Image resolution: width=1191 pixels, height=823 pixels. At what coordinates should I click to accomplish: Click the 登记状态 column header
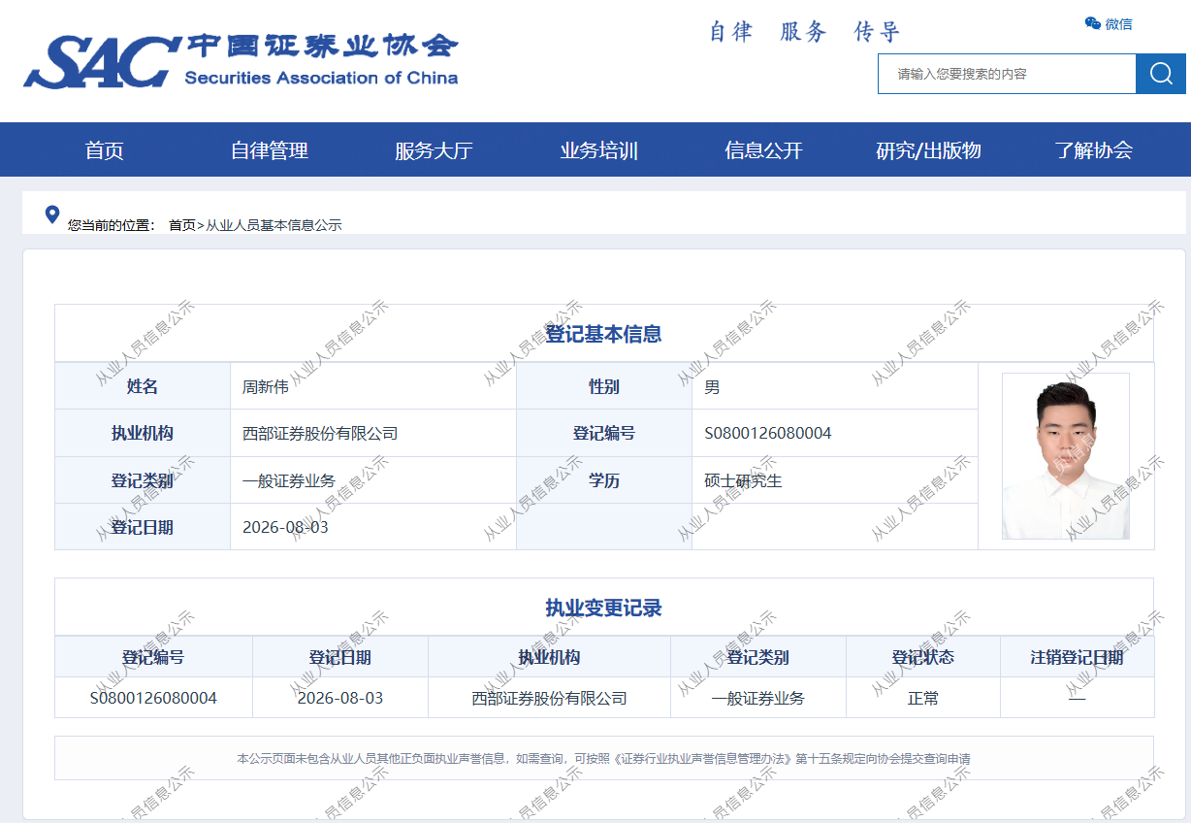(923, 657)
